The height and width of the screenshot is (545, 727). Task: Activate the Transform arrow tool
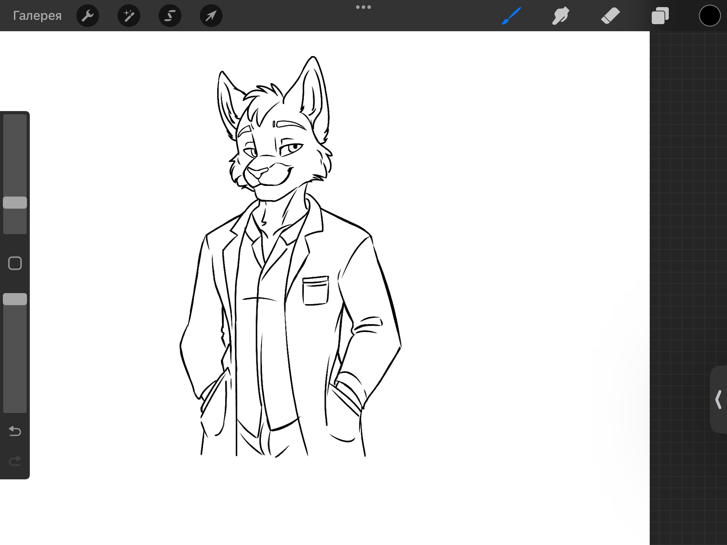coord(211,16)
